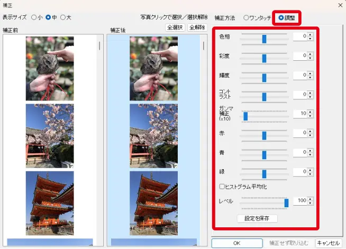Click the 彩度 value input field

pyautogui.click(x=301, y=56)
